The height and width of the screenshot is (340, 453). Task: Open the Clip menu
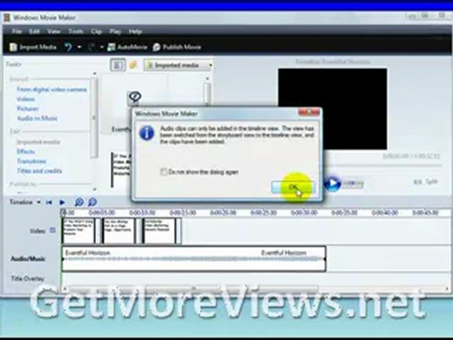tap(96, 31)
